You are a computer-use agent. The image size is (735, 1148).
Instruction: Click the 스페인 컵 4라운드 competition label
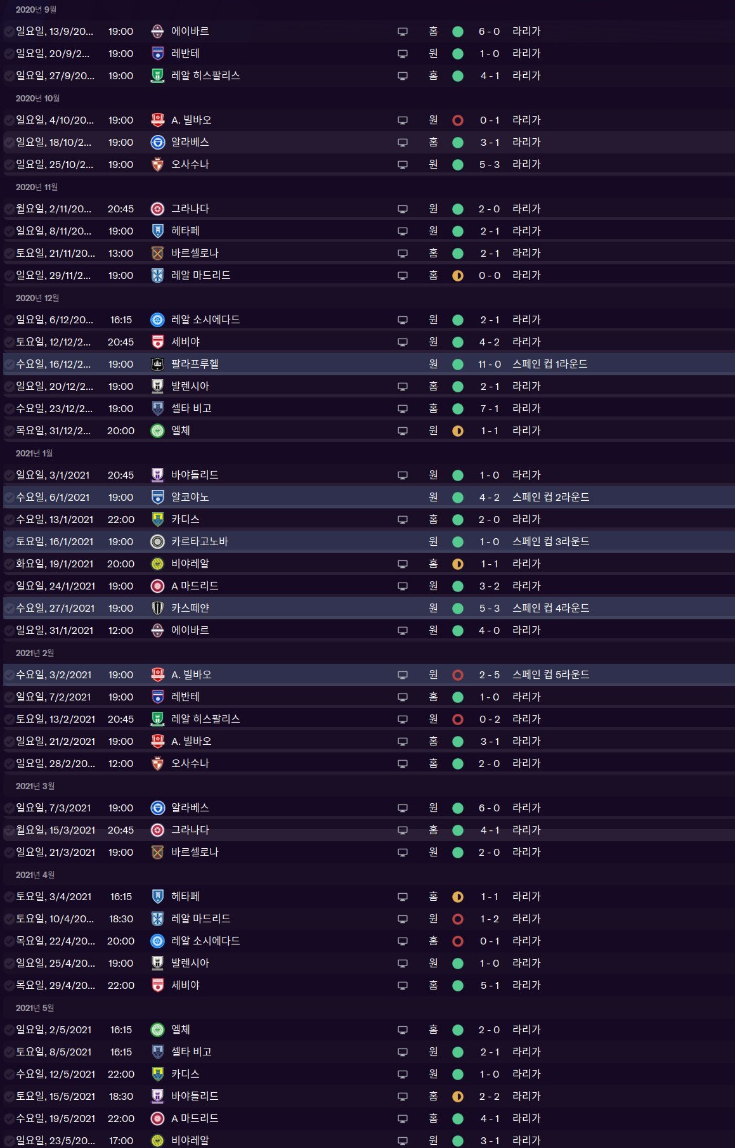pyautogui.click(x=551, y=608)
